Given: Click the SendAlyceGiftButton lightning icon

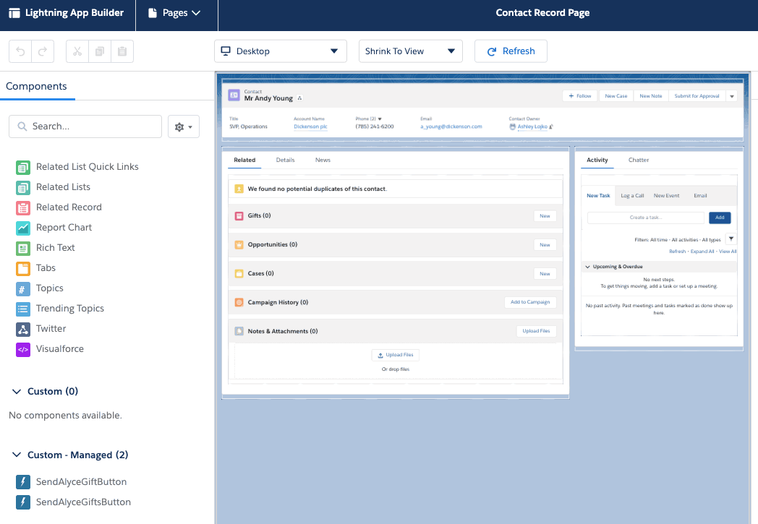Looking at the screenshot, I should 22,482.
